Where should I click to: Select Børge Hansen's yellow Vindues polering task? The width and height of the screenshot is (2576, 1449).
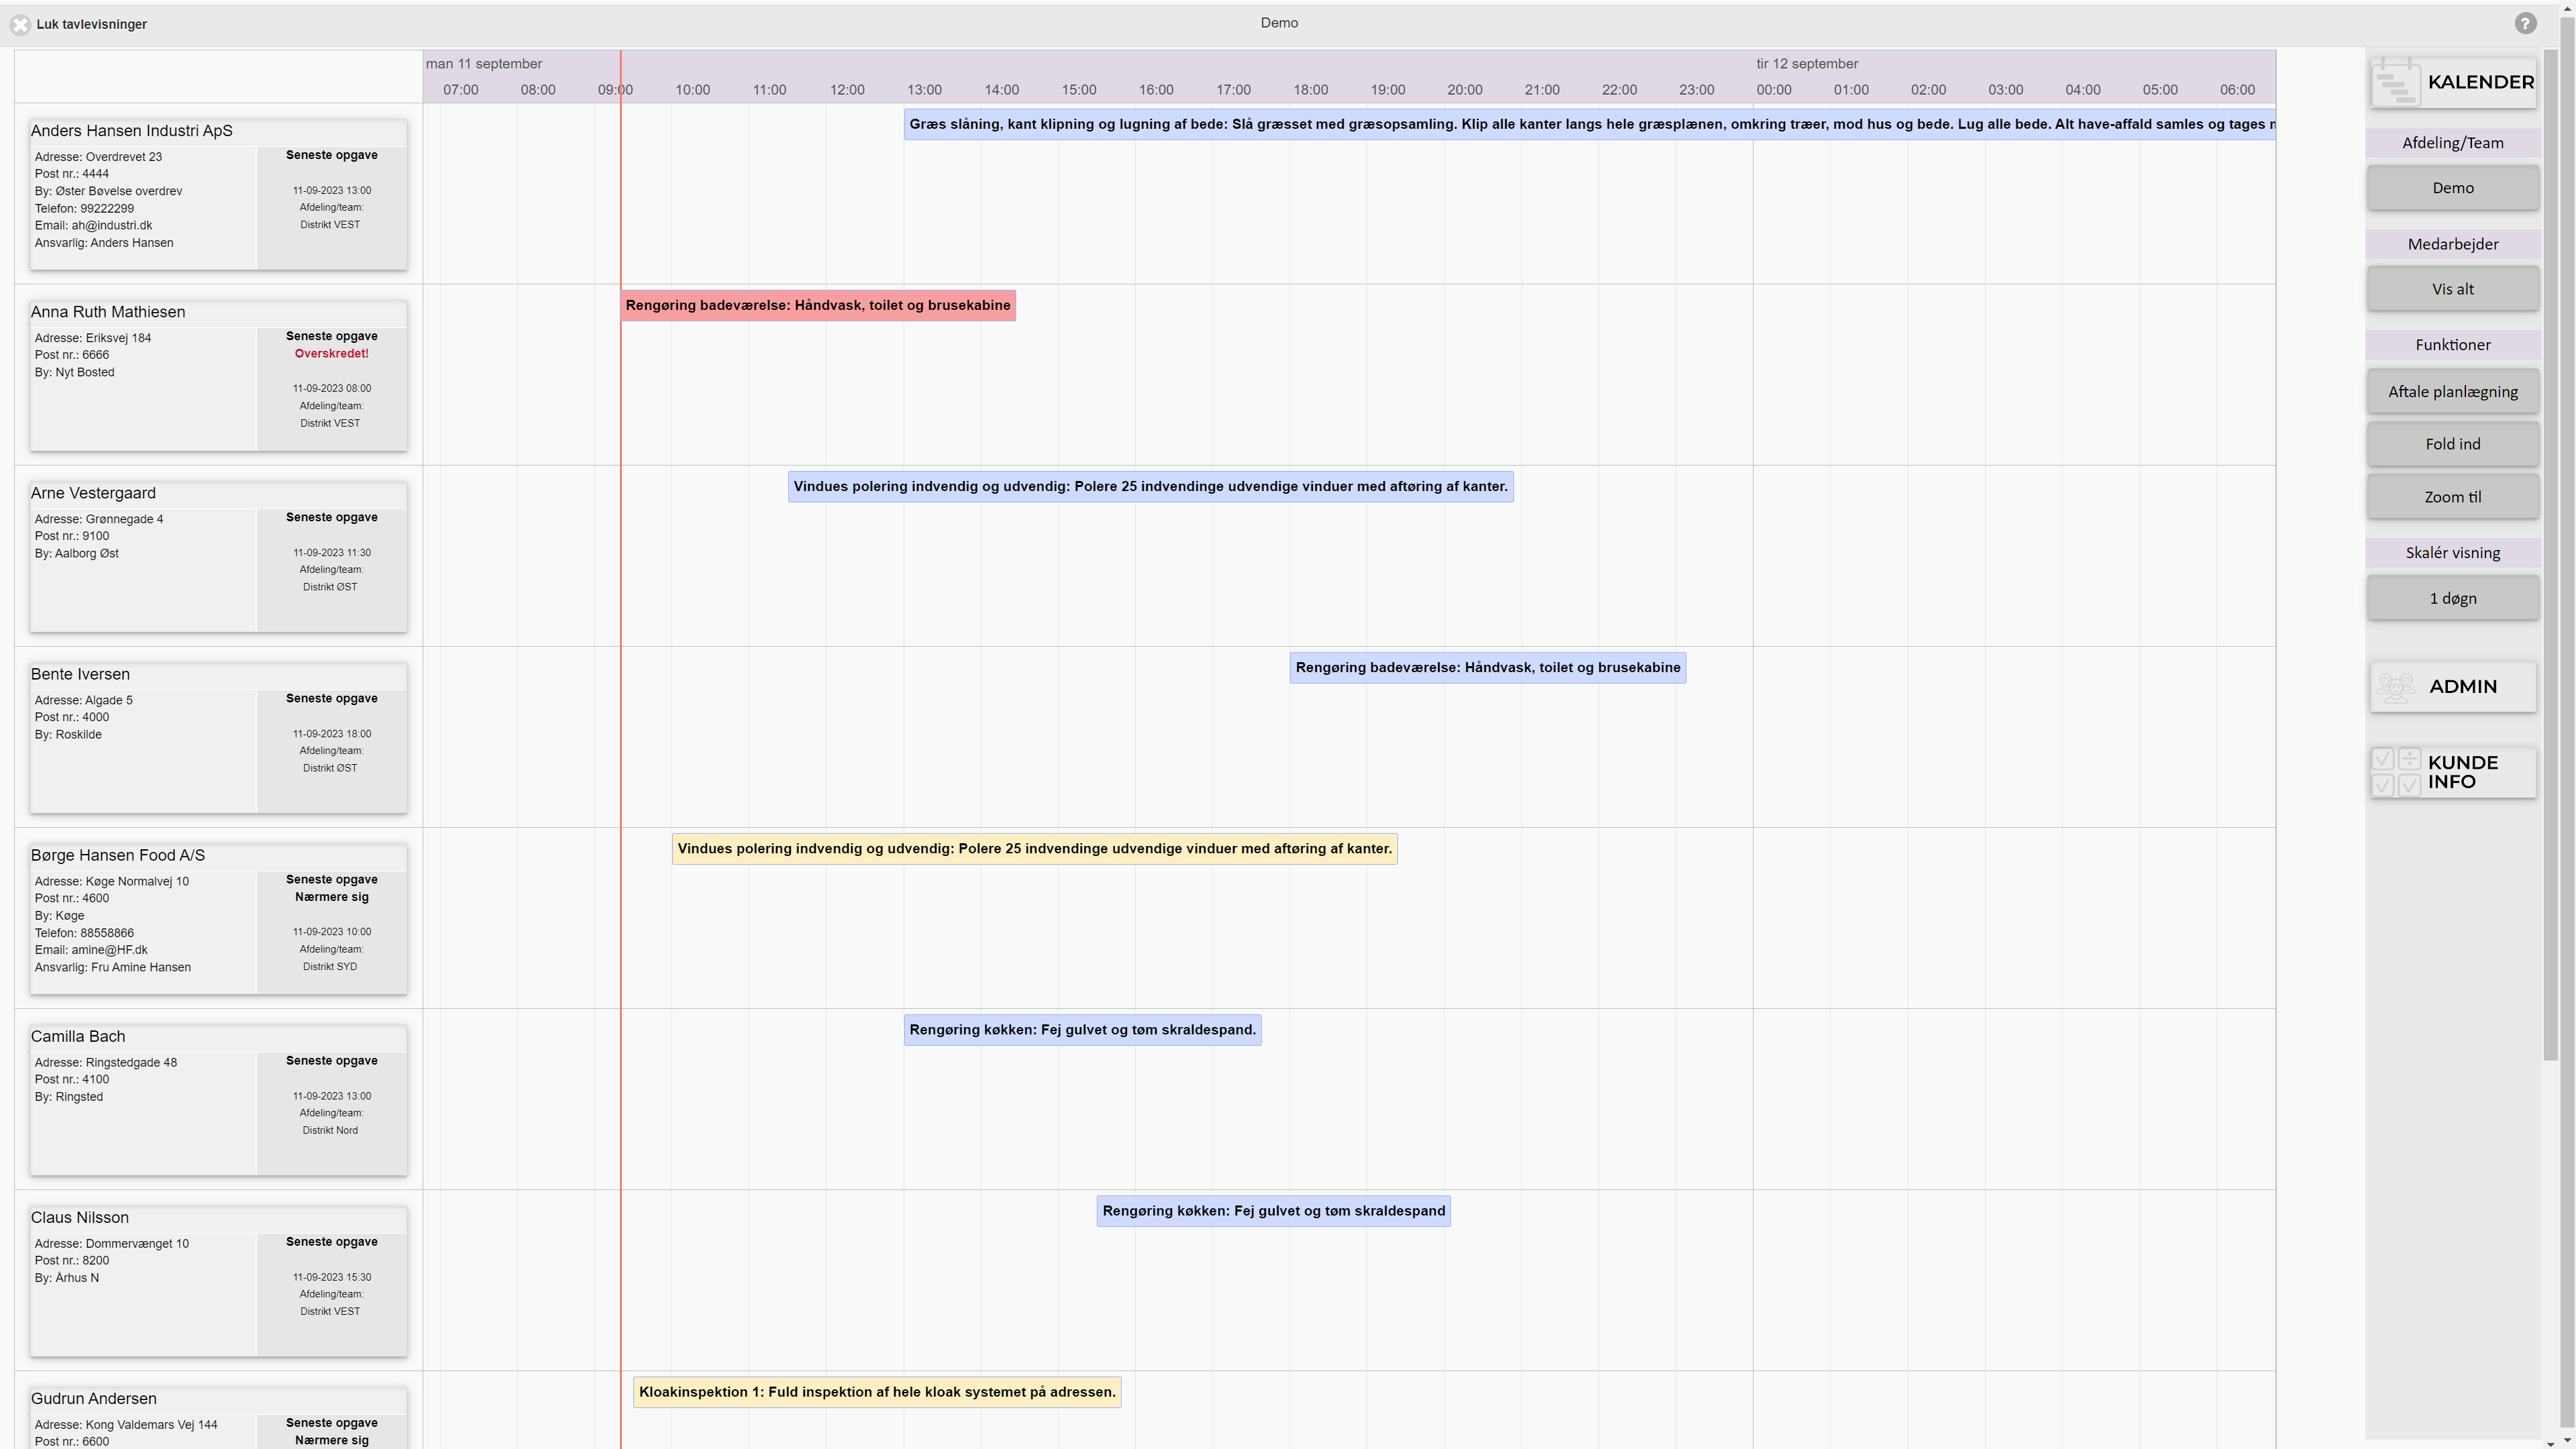coord(1034,848)
